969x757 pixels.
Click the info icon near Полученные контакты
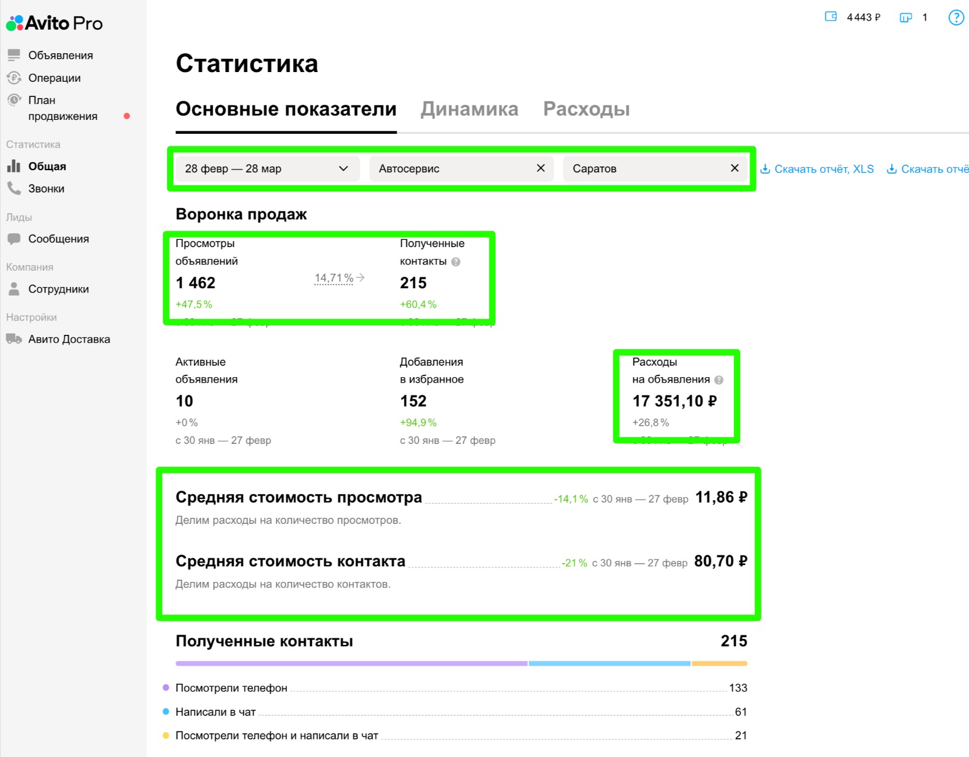456,262
